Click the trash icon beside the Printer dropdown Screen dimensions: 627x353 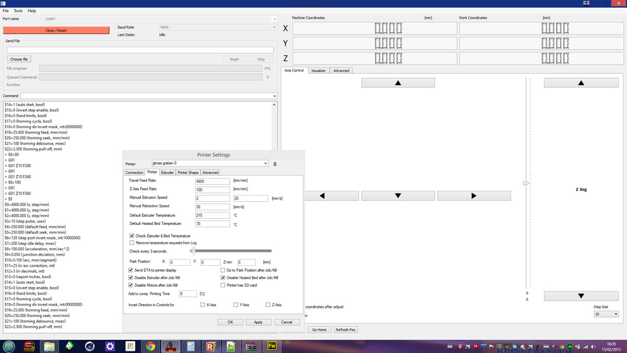(275, 164)
